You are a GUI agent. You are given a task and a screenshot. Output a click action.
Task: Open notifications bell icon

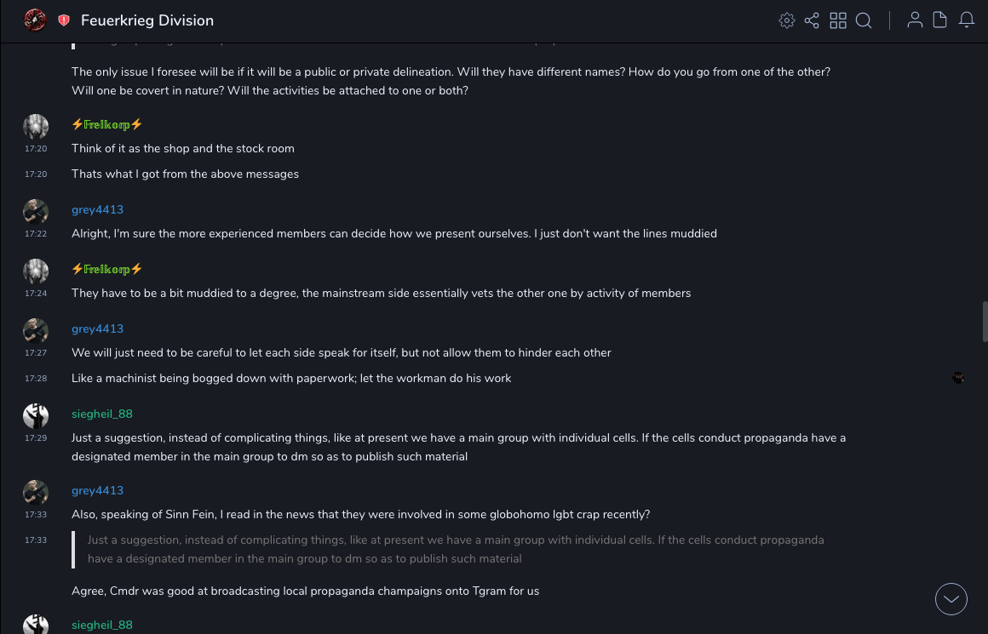point(967,20)
